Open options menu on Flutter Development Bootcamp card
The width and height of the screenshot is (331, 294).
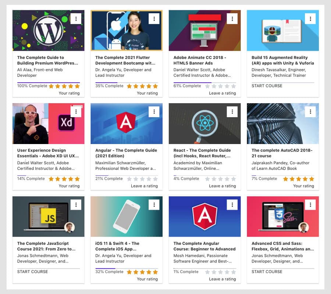pos(154,18)
